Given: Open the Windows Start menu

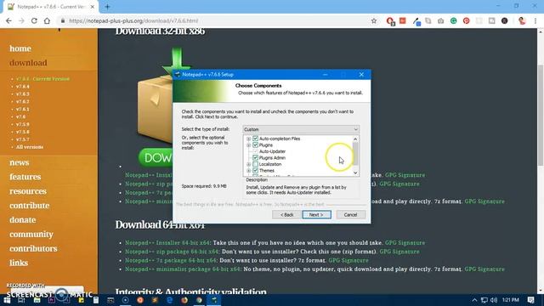Looking at the screenshot, I should (7, 300).
